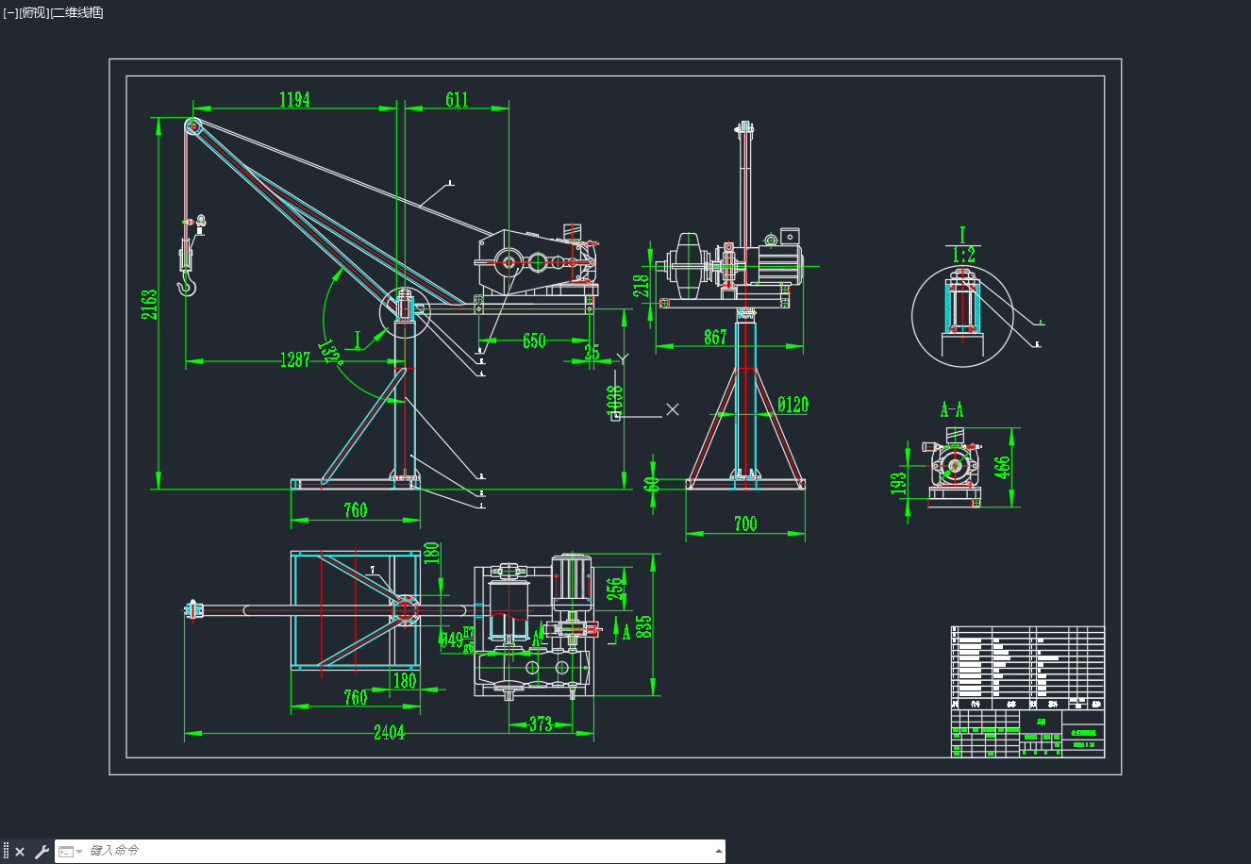Open the 二维线框 visual style menu
1251x864 pixels.
(77, 12)
